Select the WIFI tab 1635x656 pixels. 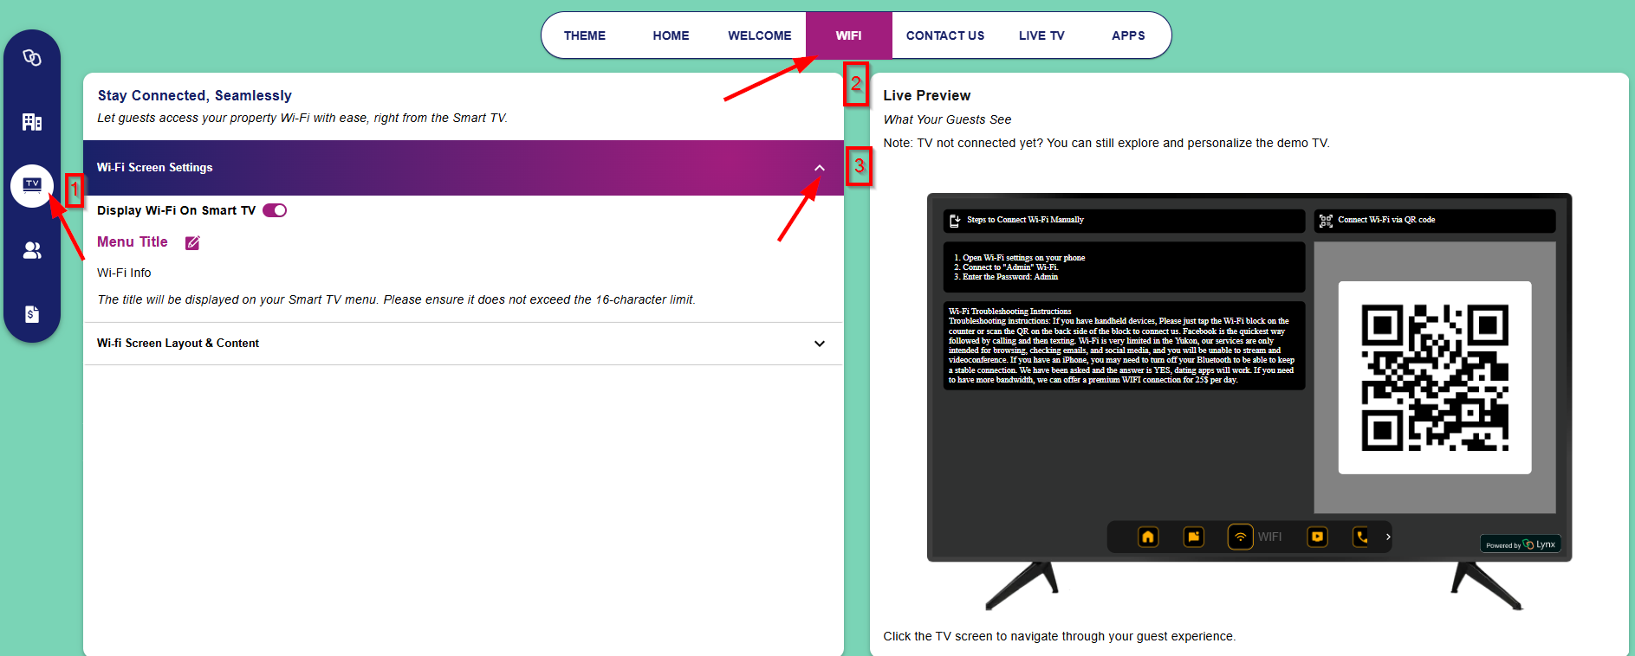tap(849, 35)
